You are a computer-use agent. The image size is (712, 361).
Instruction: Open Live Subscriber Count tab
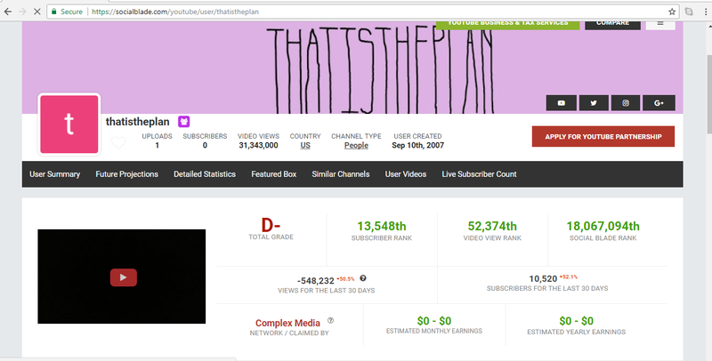[479, 174]
